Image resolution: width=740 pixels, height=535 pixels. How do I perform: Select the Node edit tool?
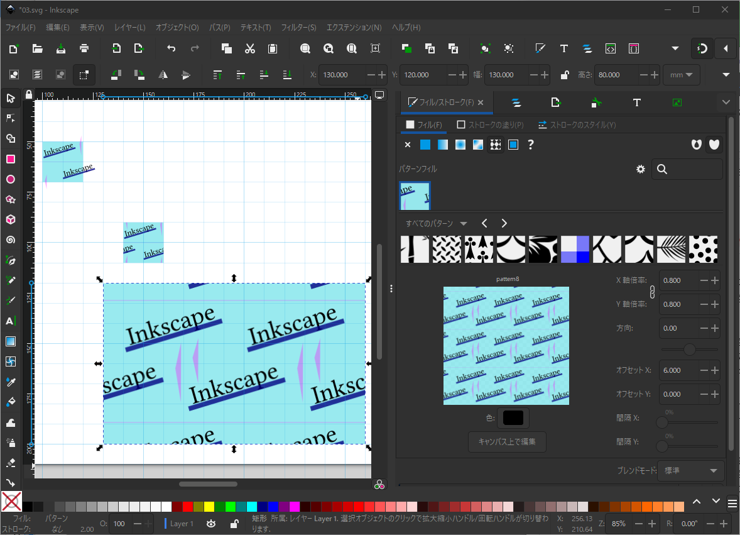11,118
